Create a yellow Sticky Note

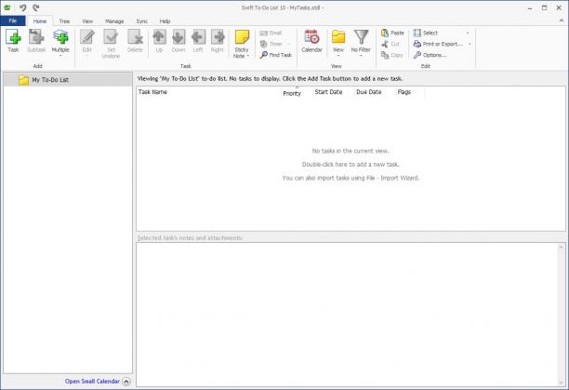coord(242,37)
